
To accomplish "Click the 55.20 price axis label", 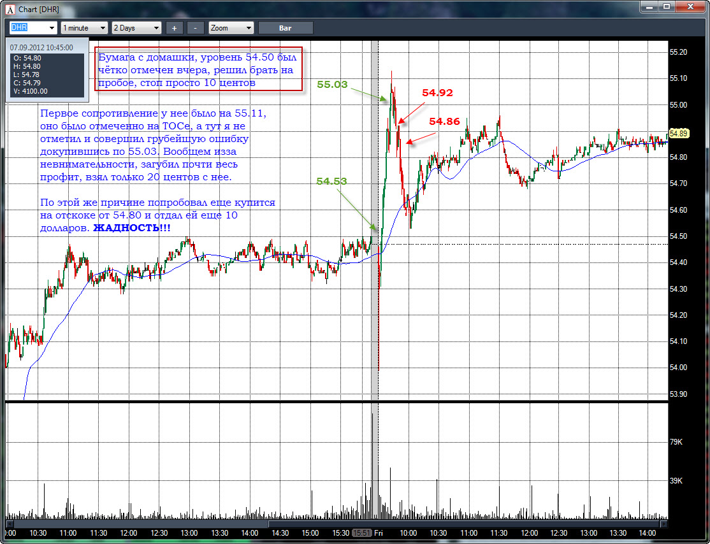I will click(678, 52).
